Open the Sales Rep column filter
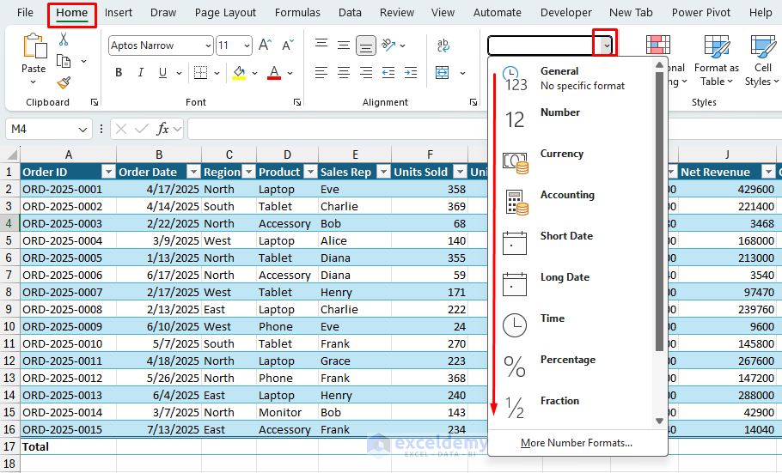 point(383,172)
